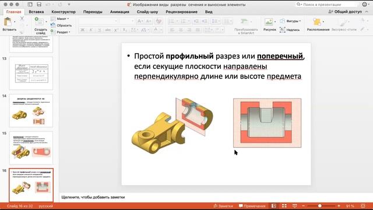Switch to the Вид tab
Viewport: 373px width, 210px height.
(x=209, y=12)
